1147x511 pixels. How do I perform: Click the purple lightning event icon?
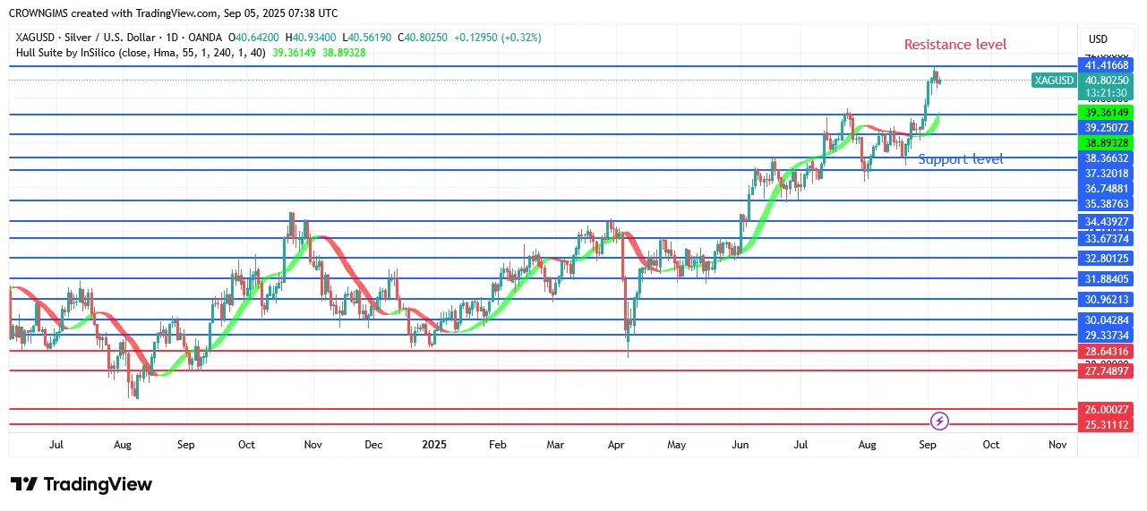click(940, 421)
